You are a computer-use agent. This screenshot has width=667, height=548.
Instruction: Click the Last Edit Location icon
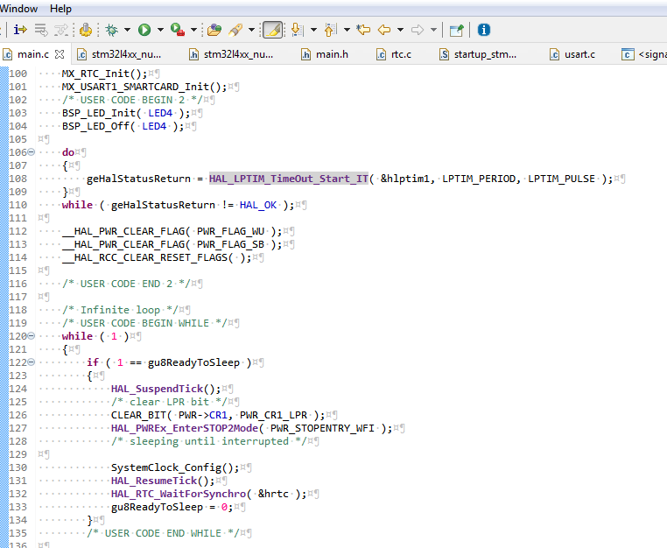coord(363,30)
